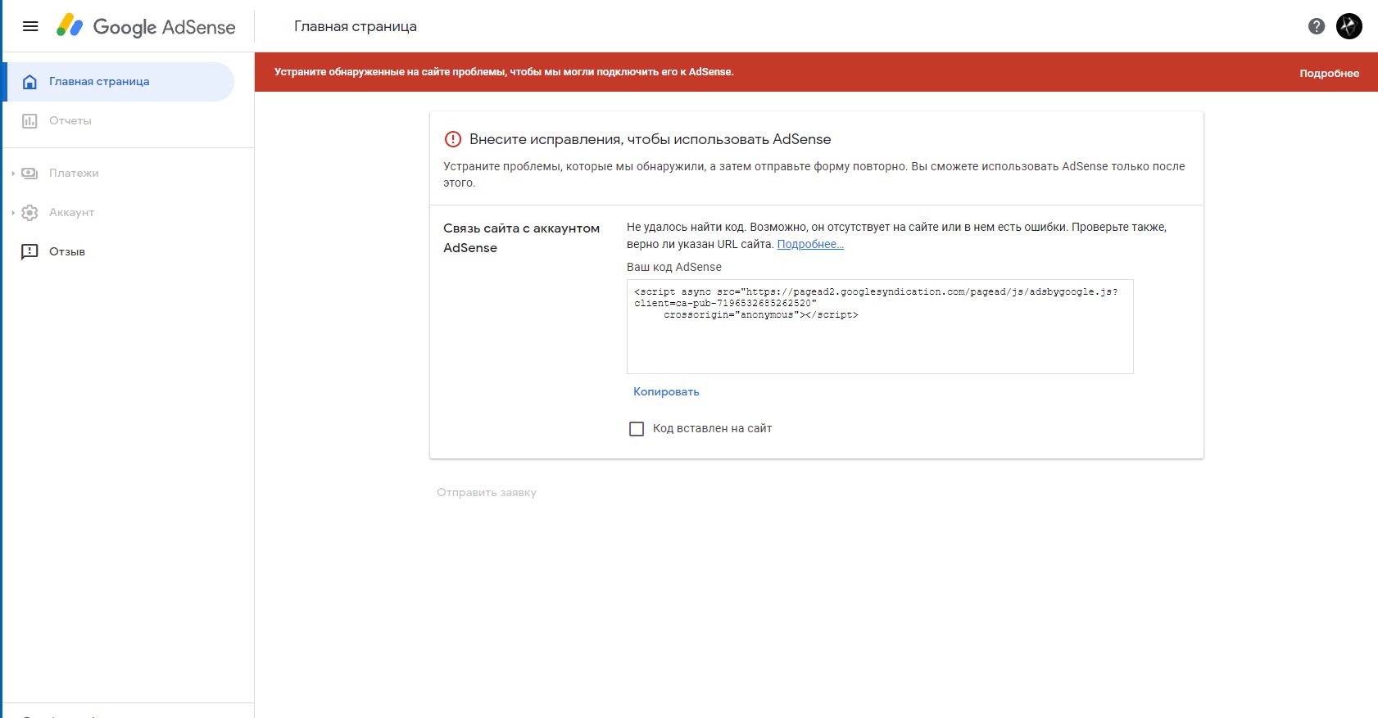Click Копировать to copy the code
This screenshot has width=1378, height=718.
[666, 391]
